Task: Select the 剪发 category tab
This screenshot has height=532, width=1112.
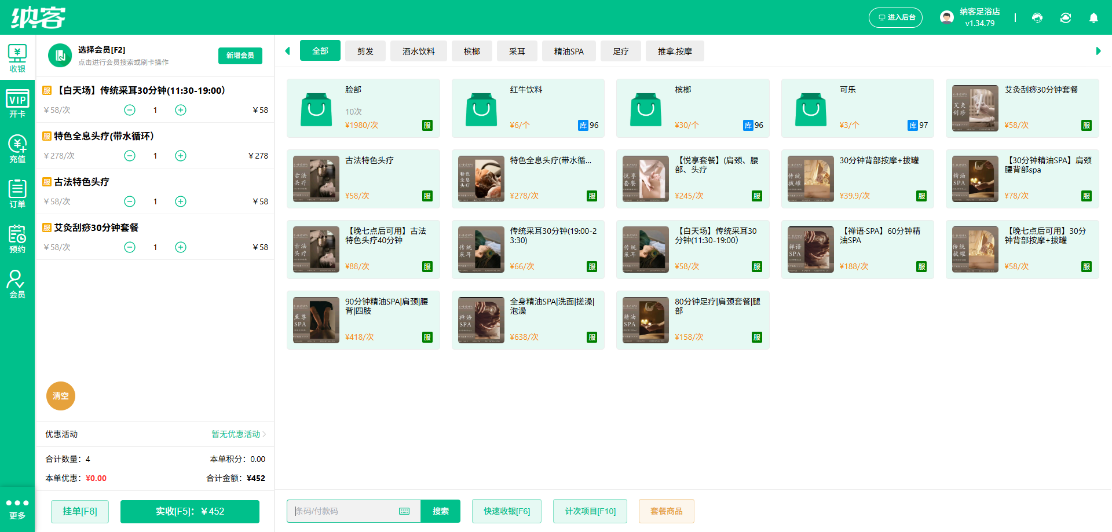Action: tap(365, 51)
